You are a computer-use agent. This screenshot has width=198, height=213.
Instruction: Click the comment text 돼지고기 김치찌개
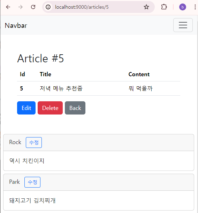click(x=32, y=200)
